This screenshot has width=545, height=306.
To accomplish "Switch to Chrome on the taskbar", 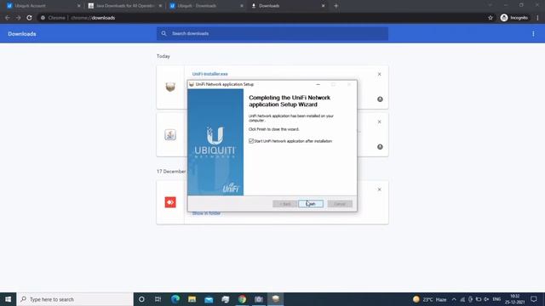I will [x=242, y=299].
